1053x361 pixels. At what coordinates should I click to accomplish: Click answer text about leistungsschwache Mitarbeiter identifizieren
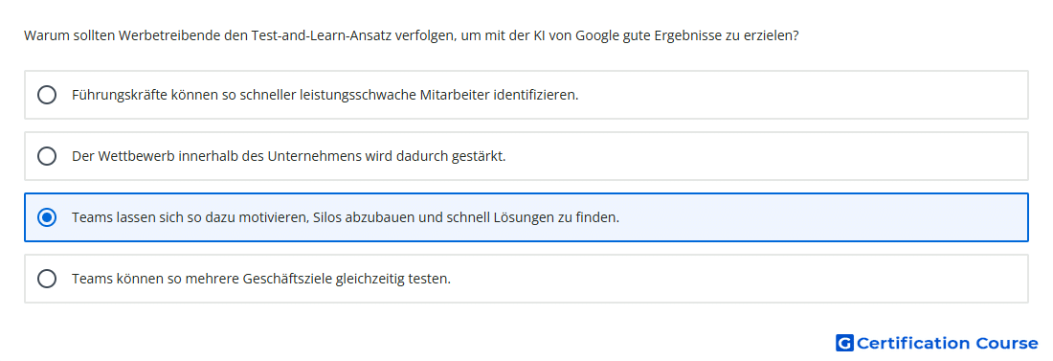tap(325, 95)
